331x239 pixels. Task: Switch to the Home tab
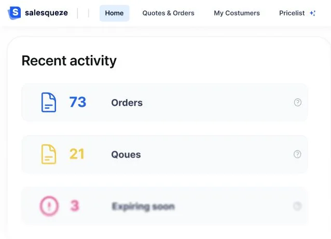pyautogui.click(x=114, y=13)
